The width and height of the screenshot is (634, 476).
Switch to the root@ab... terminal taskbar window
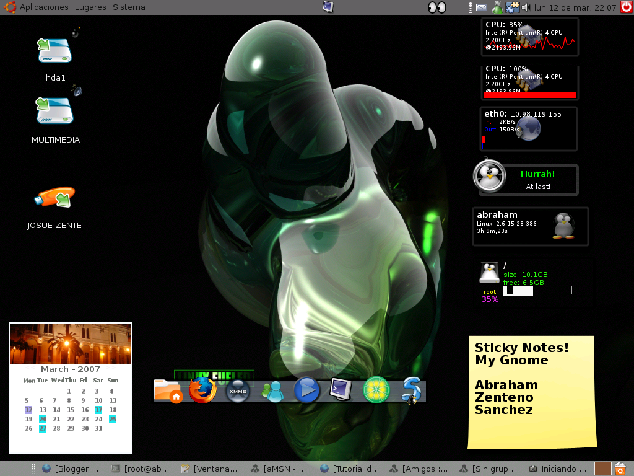point(141,469)
